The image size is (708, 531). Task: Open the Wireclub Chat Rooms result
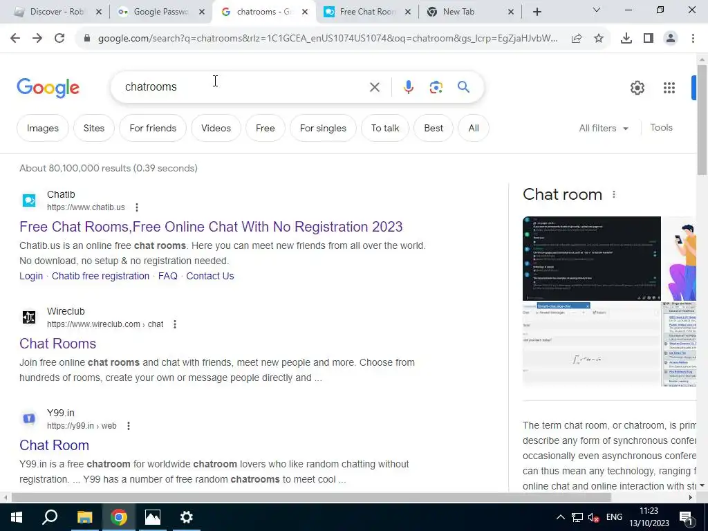(x=58, y=344)
